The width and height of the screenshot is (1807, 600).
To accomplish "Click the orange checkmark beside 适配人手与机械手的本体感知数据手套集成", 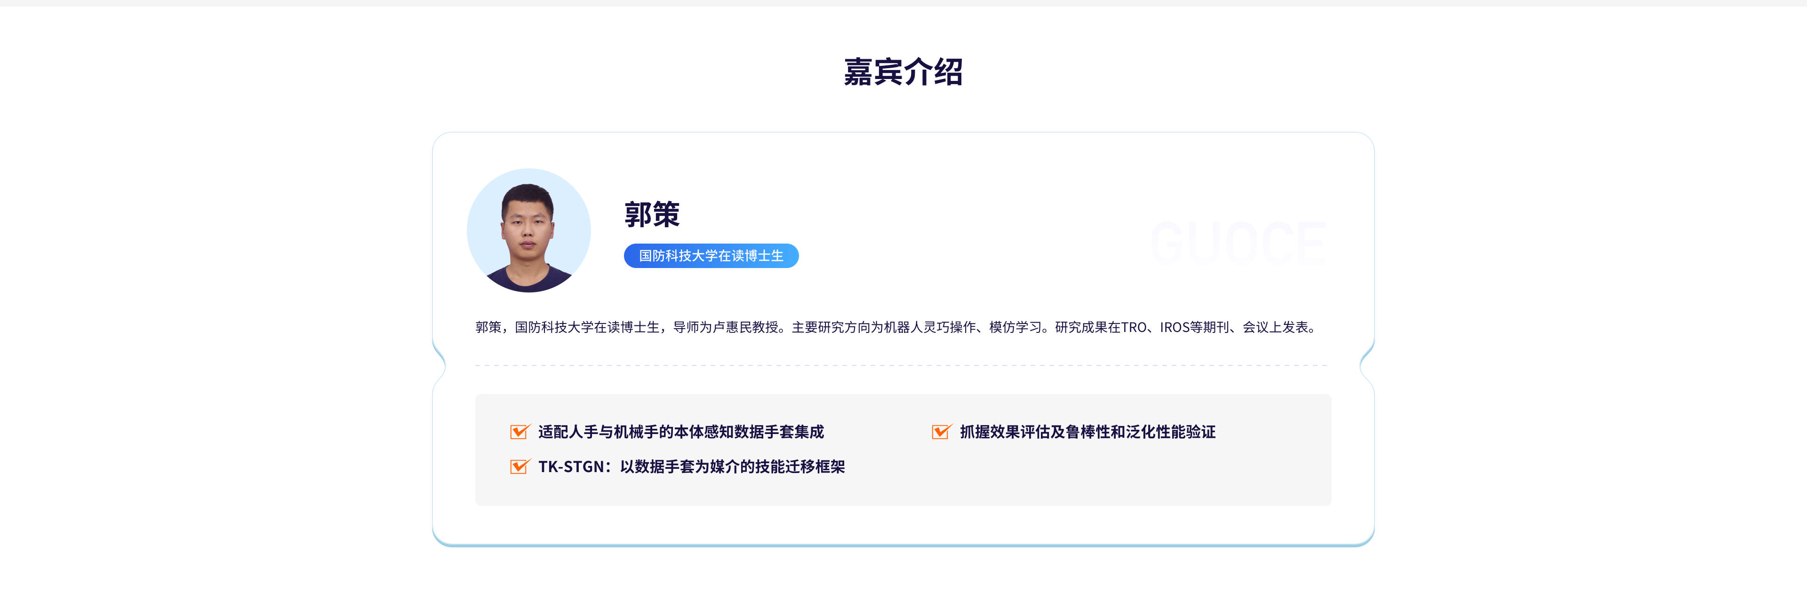I will [x=519, y=432].
